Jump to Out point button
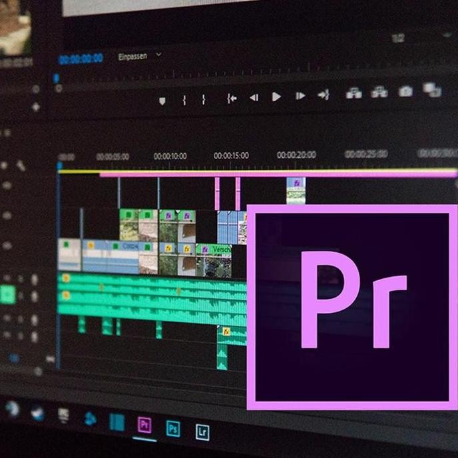Screen dimensions: 458x458 tap(324, 95)
